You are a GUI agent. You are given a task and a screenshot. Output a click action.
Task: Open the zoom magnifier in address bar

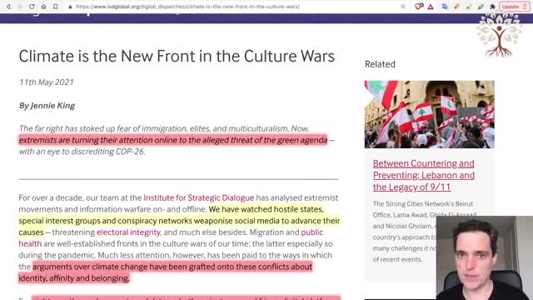click(403, 7)
